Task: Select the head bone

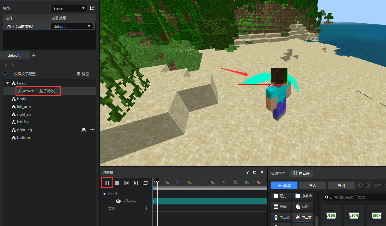Action: (21, 83)
